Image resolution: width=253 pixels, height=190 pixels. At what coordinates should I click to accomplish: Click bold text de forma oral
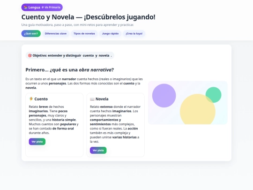point(63,129)
